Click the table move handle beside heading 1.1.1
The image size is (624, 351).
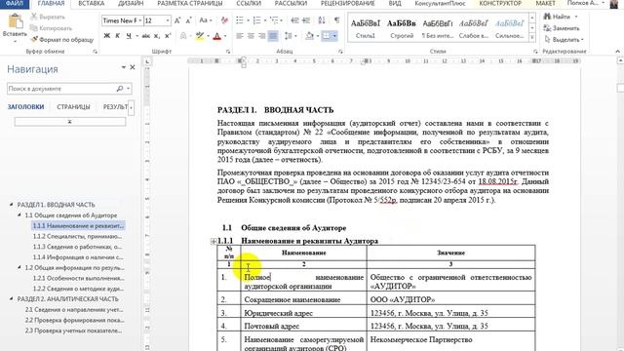point(214,241)
